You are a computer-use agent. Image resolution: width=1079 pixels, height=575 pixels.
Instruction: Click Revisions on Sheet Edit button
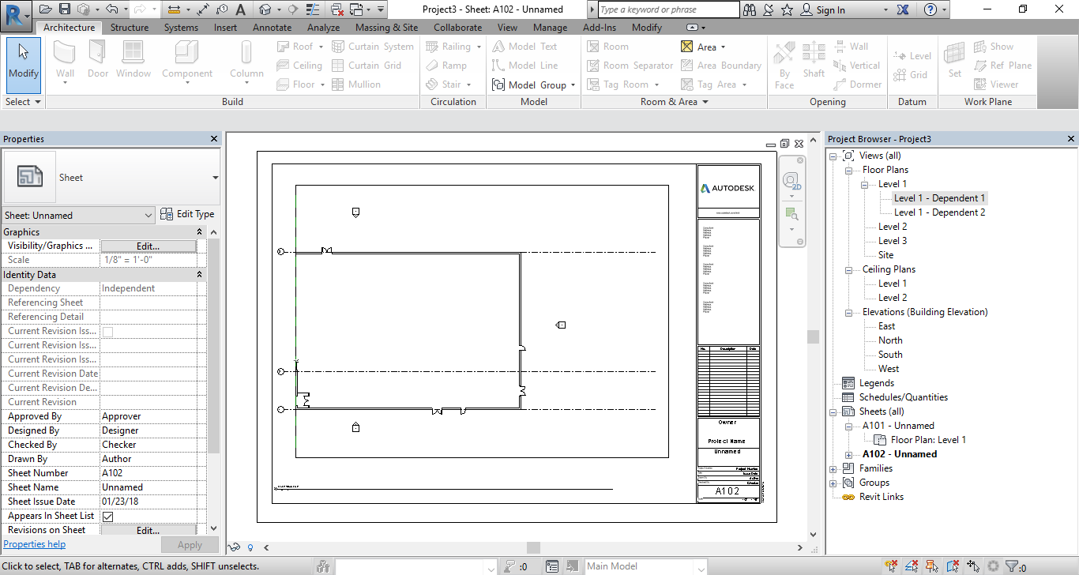148,531
